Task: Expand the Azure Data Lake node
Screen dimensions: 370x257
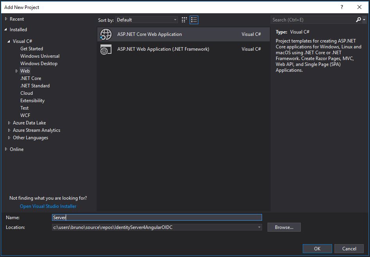Action: (x=9, y=122)
